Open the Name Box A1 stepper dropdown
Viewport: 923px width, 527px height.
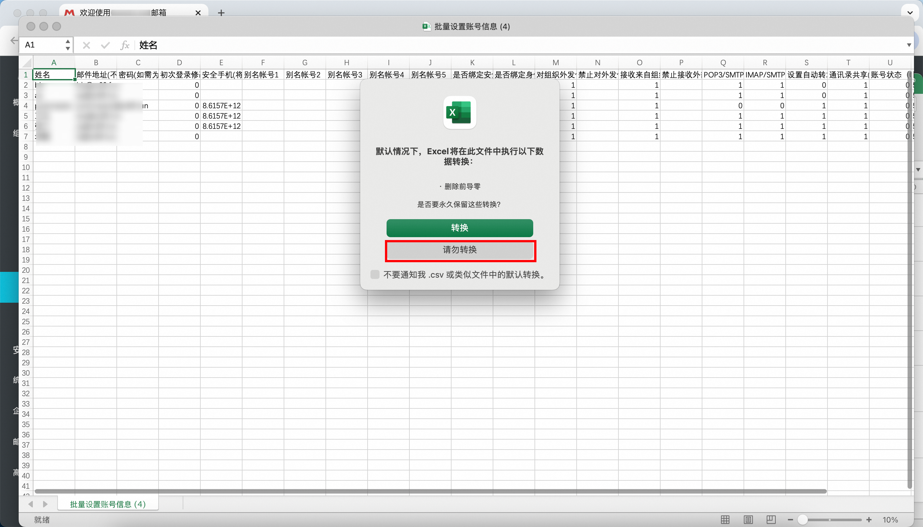(68, 45)
